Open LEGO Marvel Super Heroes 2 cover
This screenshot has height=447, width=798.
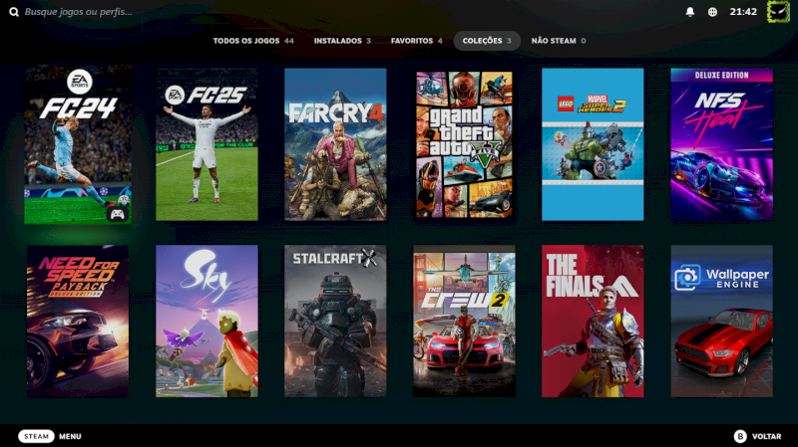593,144
